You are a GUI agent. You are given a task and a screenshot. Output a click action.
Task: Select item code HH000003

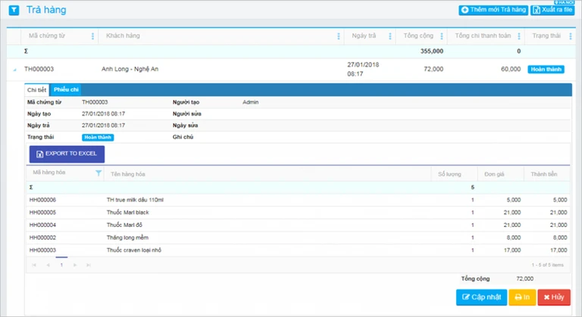(x=42, y=250)
